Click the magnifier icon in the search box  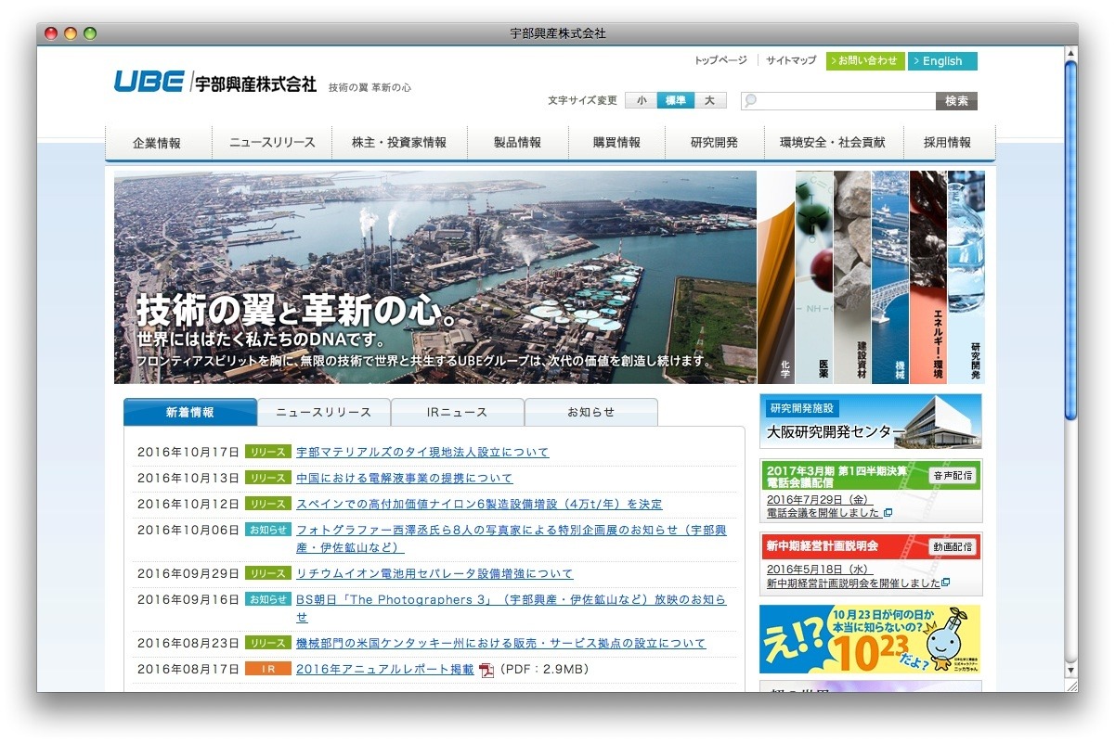point(751,101)
